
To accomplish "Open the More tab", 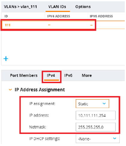I will coord(87,75).
